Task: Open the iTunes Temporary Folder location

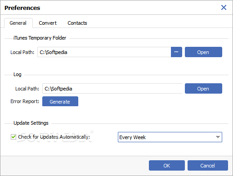Action: pos(203,52)
